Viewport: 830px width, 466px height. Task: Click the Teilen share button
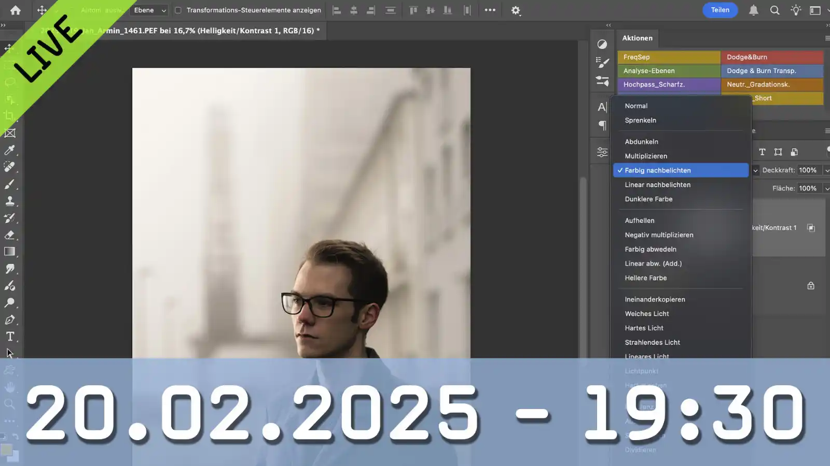tap(720, 10)
